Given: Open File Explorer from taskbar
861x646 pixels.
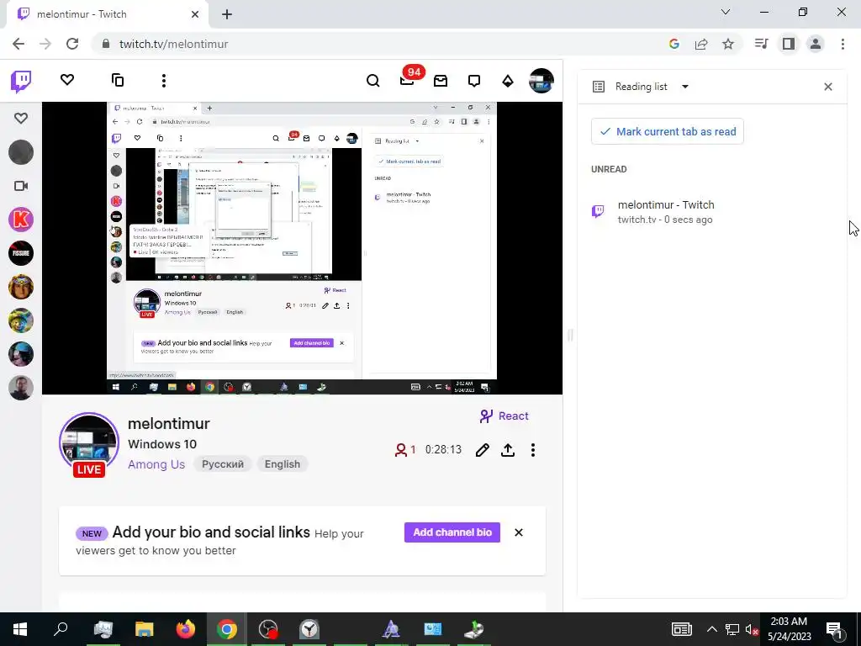Looking at the screenshot, I should 145,629.
